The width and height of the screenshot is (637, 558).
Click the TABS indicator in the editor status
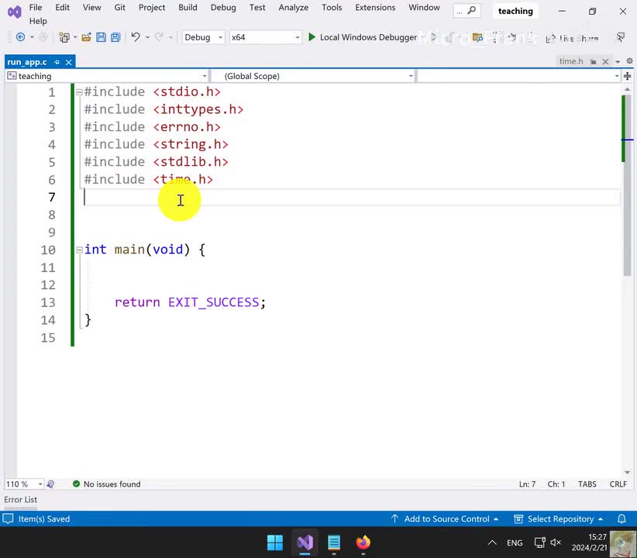point(587,484)
